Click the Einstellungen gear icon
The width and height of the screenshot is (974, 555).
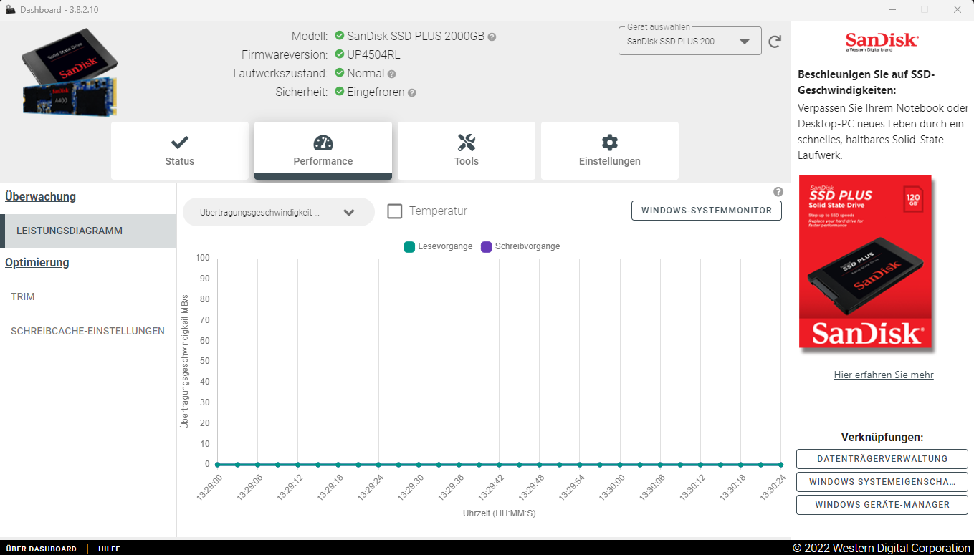[610, 143]
